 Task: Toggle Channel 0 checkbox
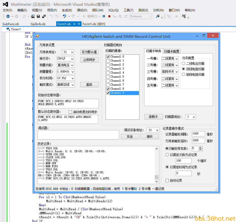pyautogui.click(x=108, y=57)
